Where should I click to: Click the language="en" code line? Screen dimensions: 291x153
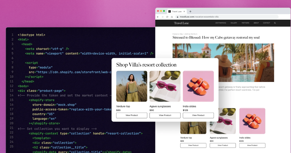pyautogui.click(x=44, y=119)
